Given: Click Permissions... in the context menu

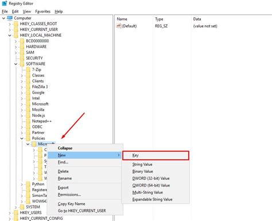Looking at the screenshot, I should [69, 195].
